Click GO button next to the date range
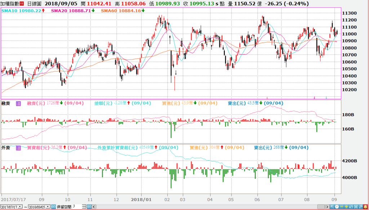The height and width of the screenshot is (210, 369). [x=53, y=207]
